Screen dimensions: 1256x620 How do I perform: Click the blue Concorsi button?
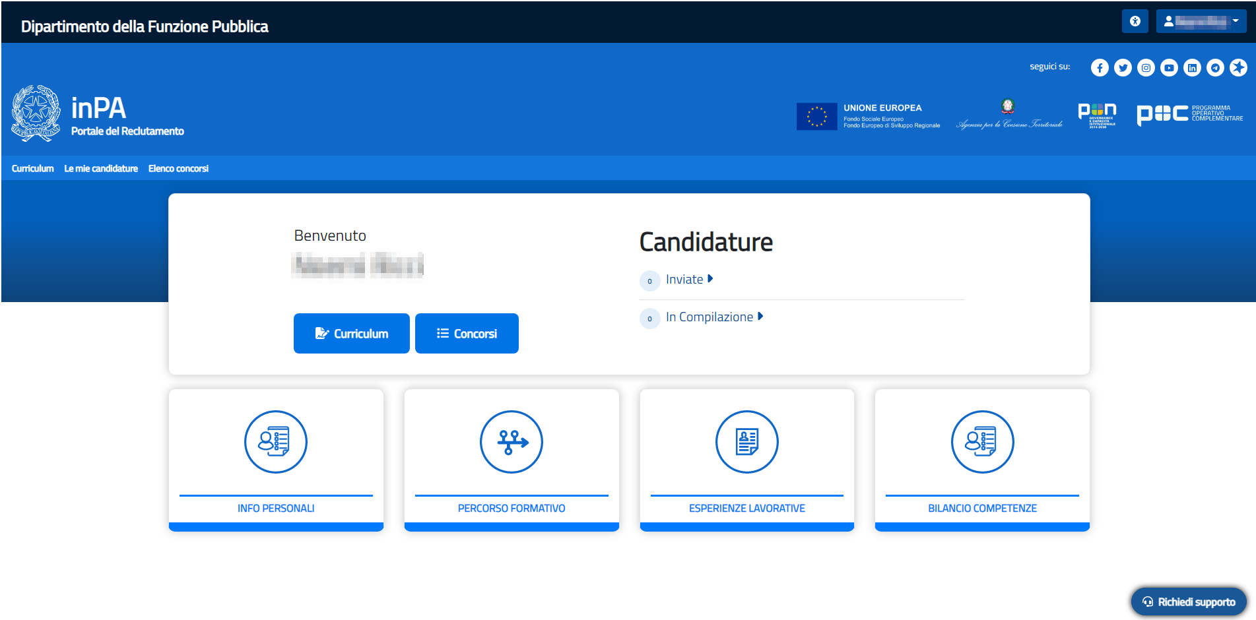(x=467, y=334)
